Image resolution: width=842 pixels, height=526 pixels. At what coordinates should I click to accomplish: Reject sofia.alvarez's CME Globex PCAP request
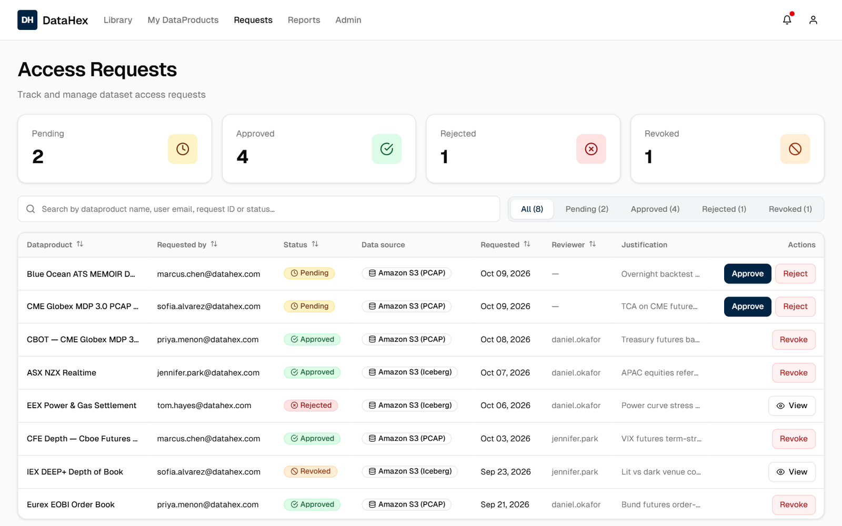(795, 307)
